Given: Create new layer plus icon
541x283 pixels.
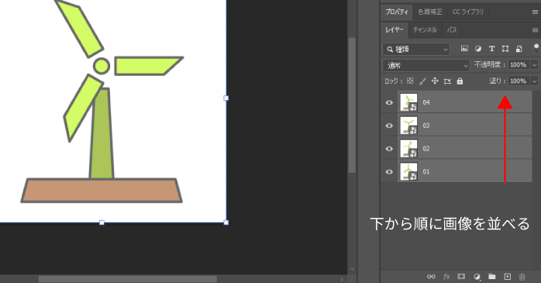Looking at the screenshot, I should [507, 277].
